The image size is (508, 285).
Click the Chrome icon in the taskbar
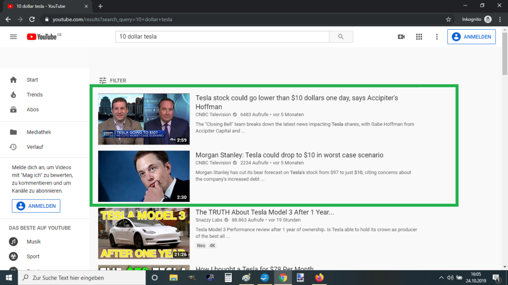(283, 278)
